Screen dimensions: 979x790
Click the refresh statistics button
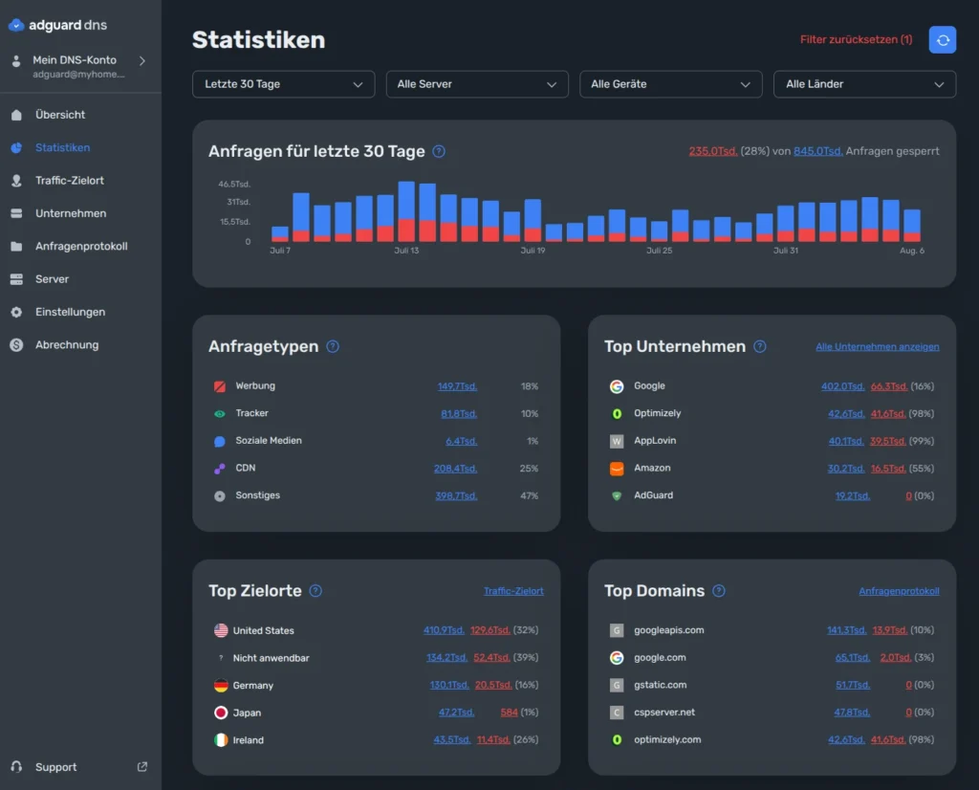point(942,40)
